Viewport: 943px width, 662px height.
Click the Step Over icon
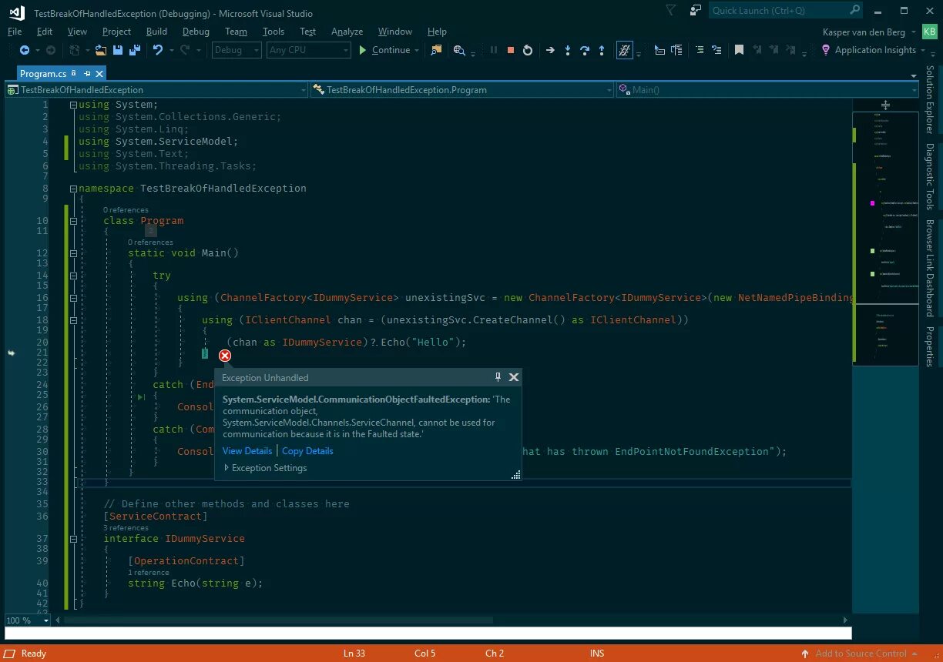click(x=585, y=50)
